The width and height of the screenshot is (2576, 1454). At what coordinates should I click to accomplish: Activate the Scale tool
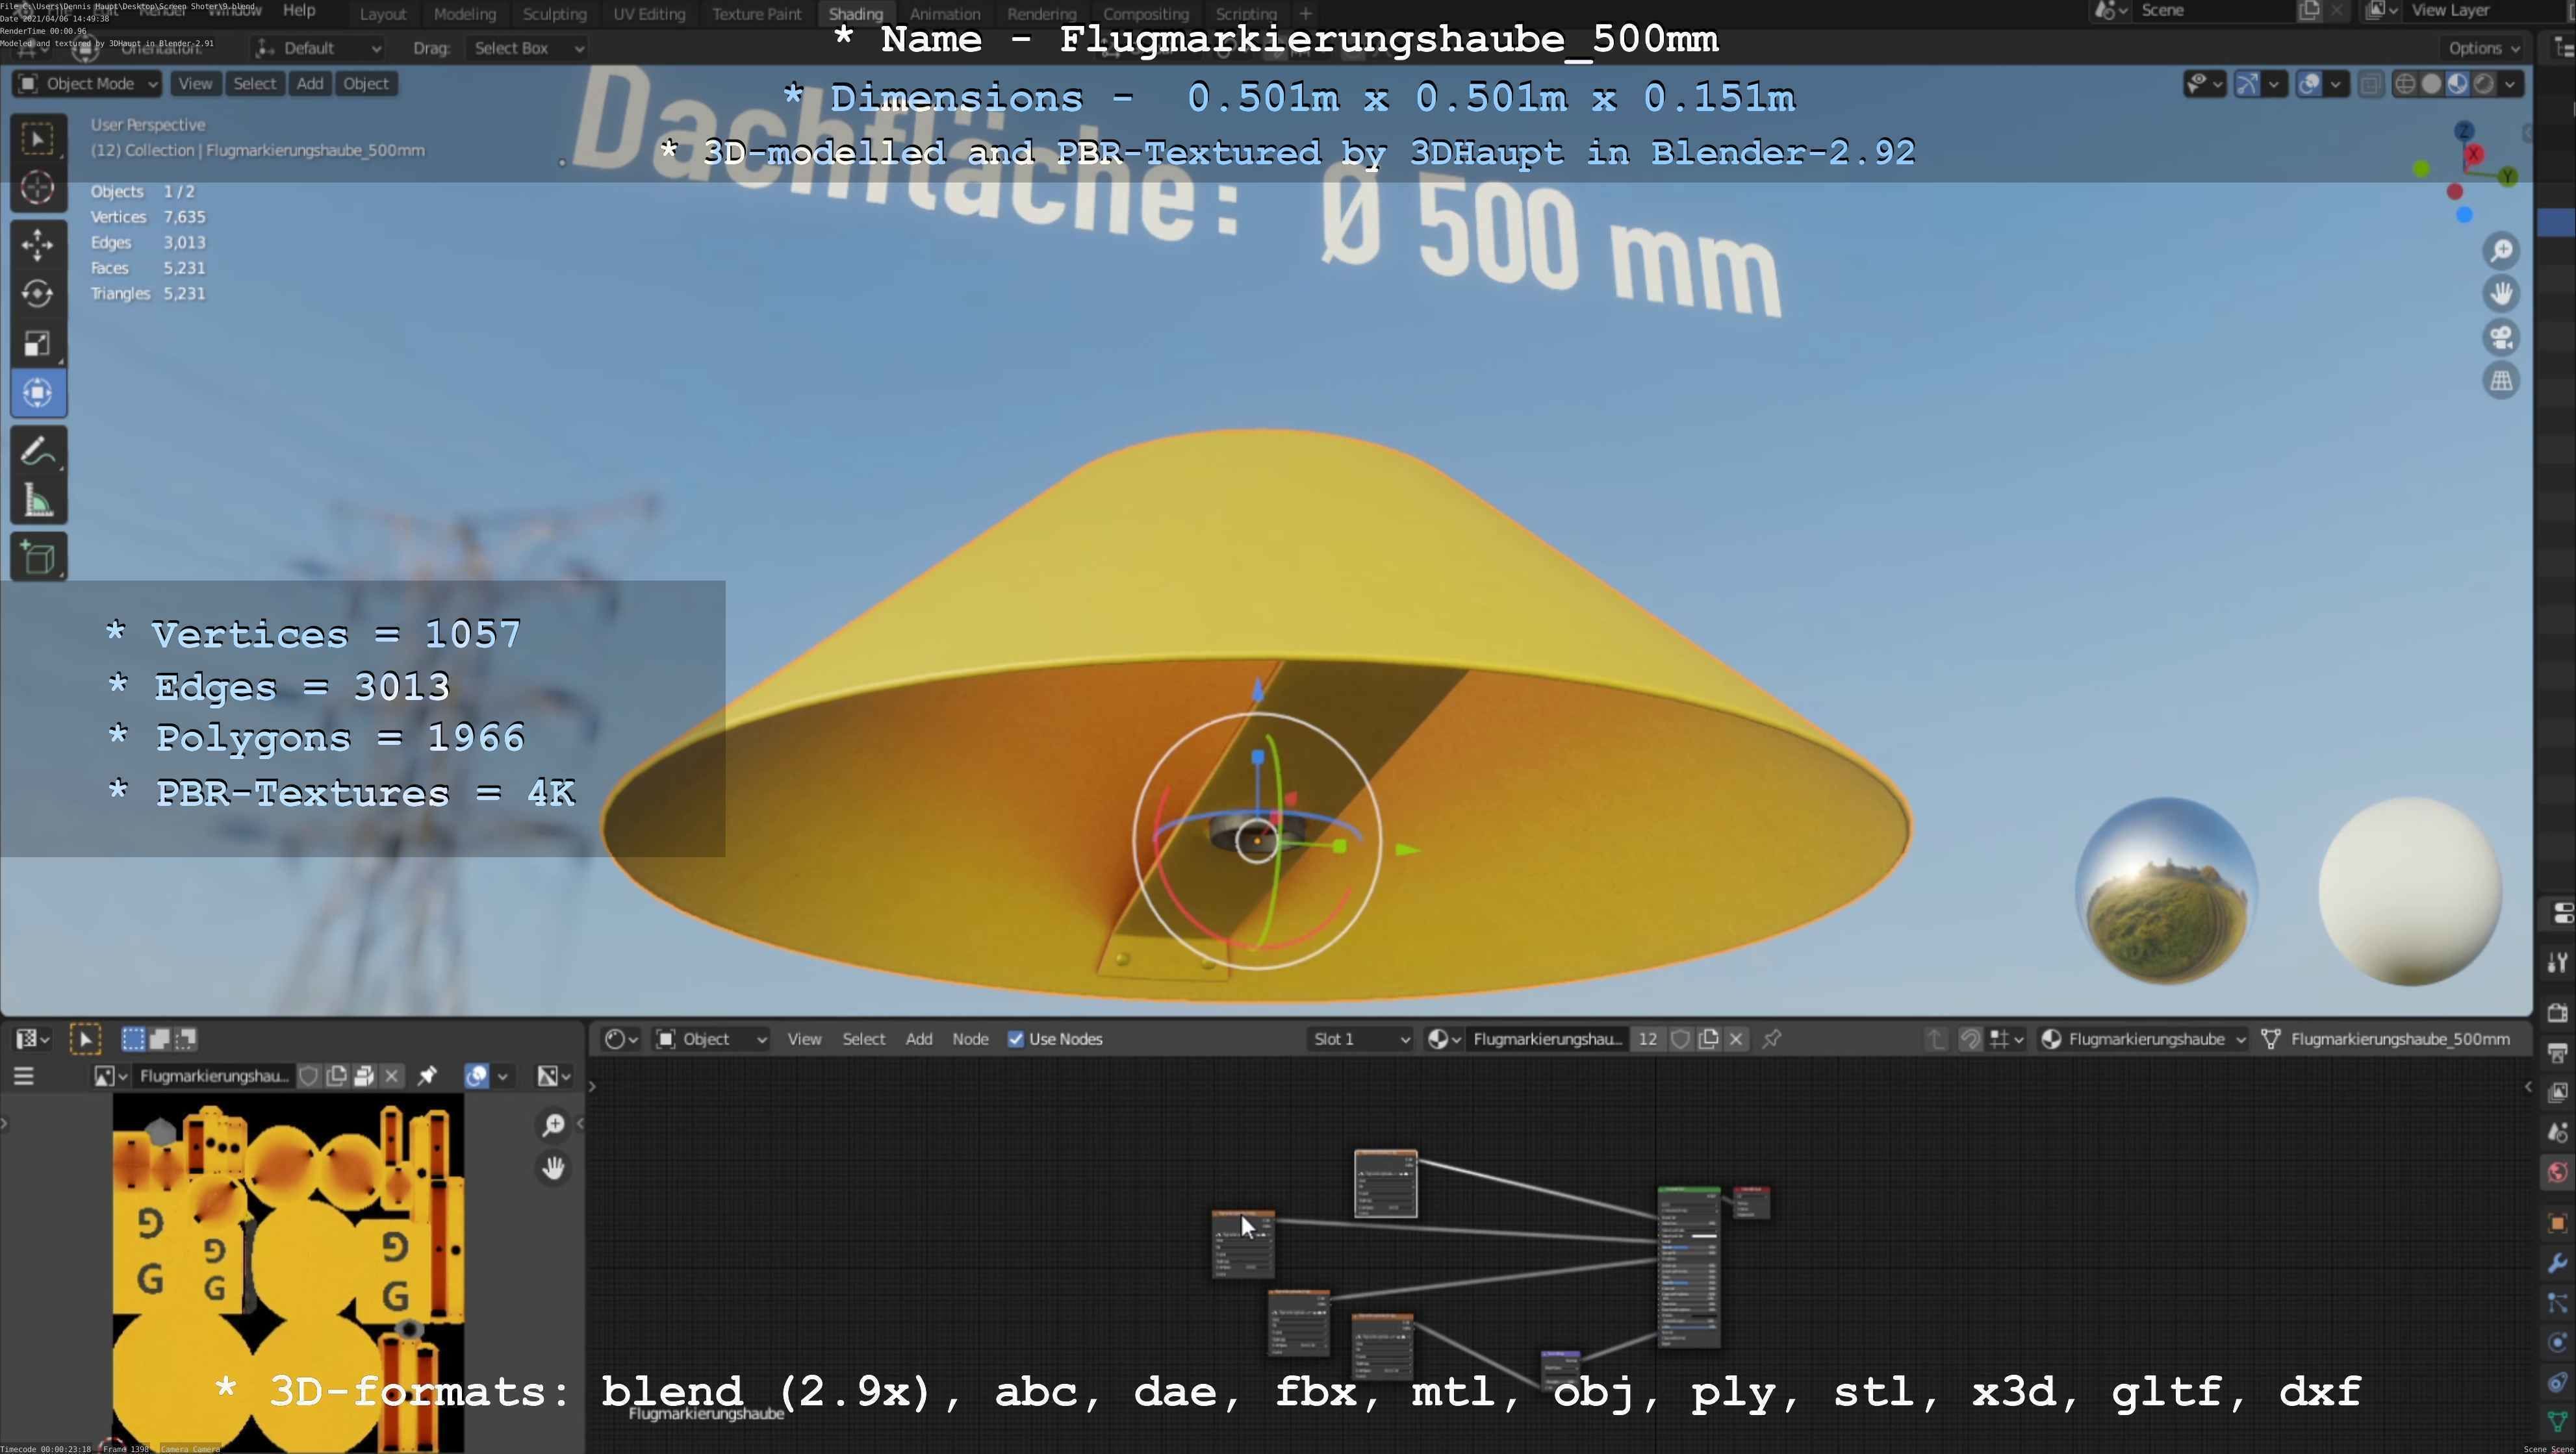tap(38, 344)
